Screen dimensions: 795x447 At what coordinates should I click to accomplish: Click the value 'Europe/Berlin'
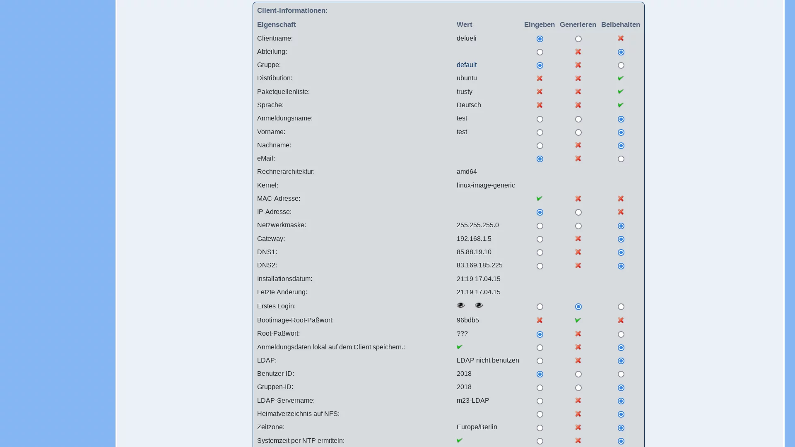[477, 427]
